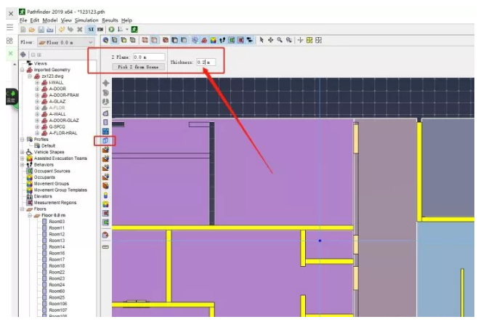Image resolution: width=478 pixels, height=322 pixels.
Task: Select Movement Group Templates in the tree
Action: [x=60, y=190]
